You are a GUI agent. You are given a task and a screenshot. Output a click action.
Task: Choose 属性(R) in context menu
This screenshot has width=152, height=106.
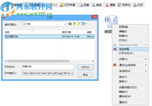pos(123,102)
